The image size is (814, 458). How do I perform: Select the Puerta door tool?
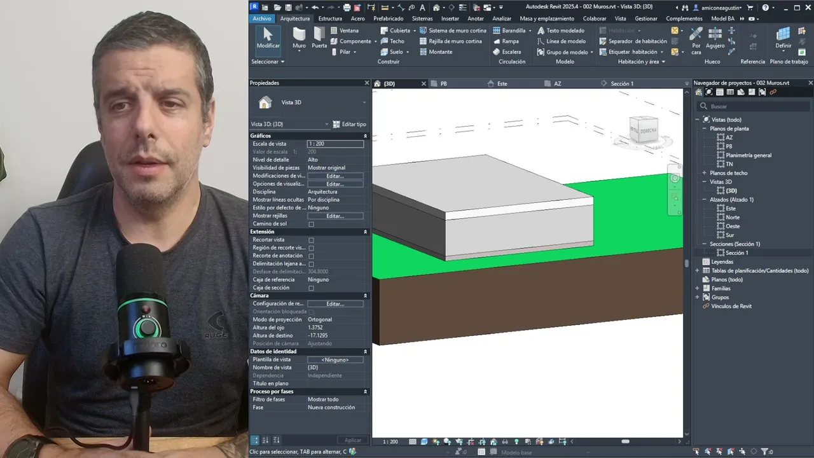point(319,38)
